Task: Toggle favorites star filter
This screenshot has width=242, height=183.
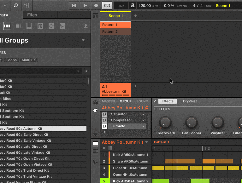Action: tap(86, 71)
